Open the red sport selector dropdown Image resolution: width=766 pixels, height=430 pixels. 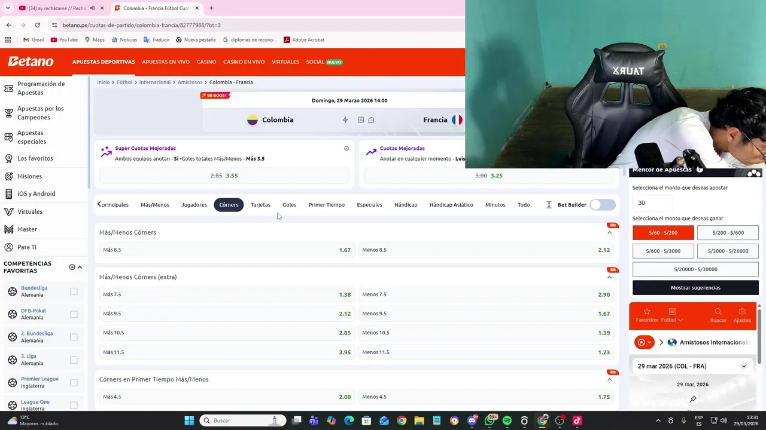(x=645, y=342)
